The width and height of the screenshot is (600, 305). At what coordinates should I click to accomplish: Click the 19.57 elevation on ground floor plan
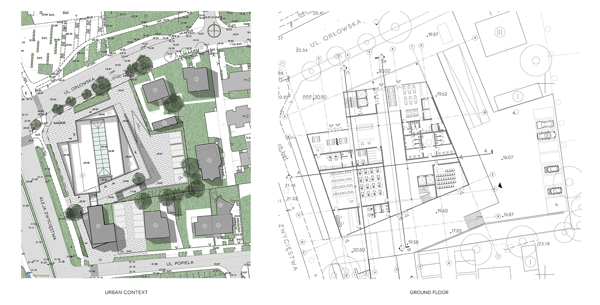(432, 35)
